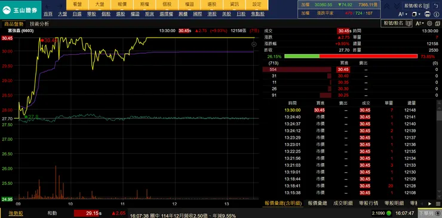Open the 設定 yellow menu
This screenshot has width=442, height=218.
(x=257, y=5)
